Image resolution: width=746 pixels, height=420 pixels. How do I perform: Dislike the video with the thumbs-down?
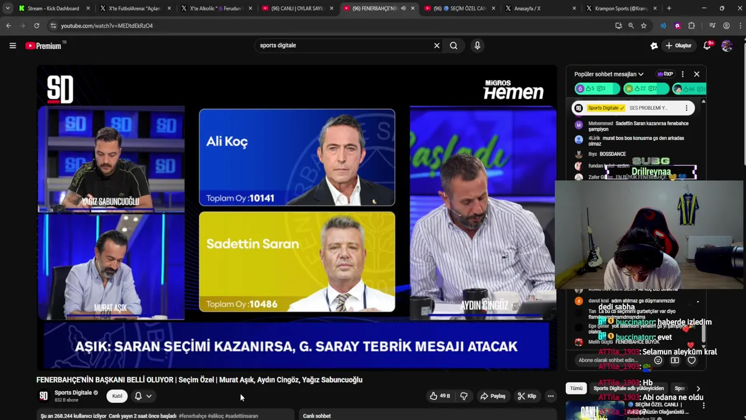(x=464, y=396)
